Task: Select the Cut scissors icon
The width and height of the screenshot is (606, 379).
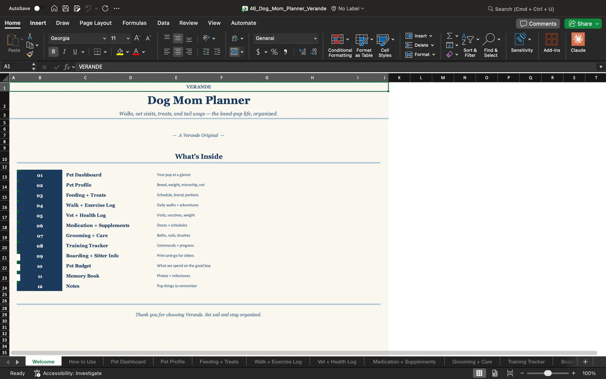Action: [x=30, y=36]
